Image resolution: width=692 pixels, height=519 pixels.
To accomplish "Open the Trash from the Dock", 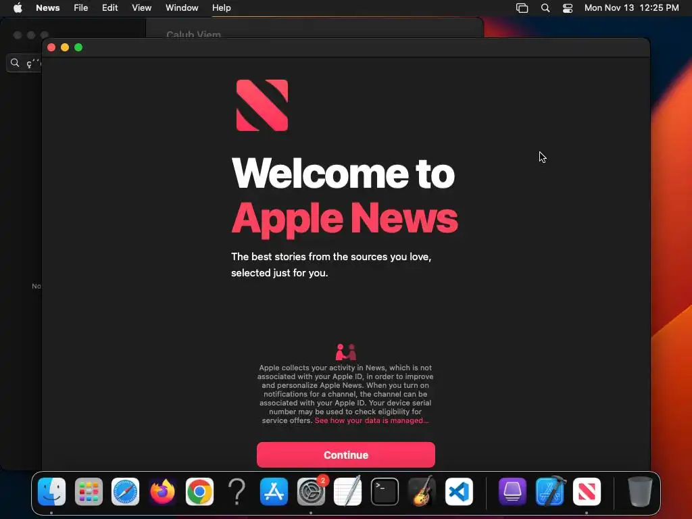I will (x=640, y=491).
